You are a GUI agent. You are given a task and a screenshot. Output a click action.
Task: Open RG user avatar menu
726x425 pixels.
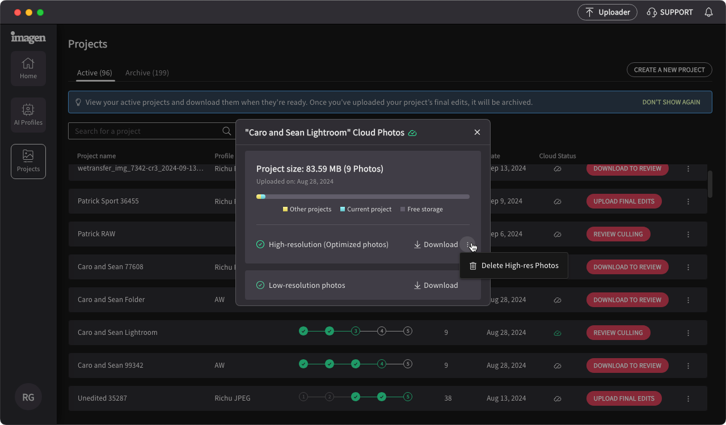point(28,397)
